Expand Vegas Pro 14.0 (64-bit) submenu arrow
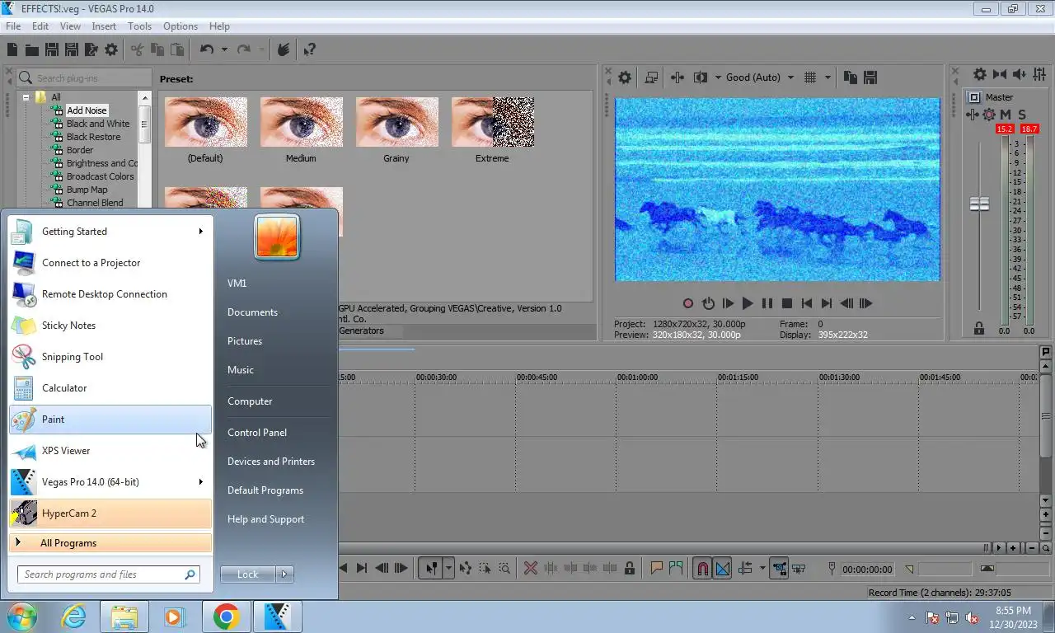The image size is (1055, 633). 200,482
